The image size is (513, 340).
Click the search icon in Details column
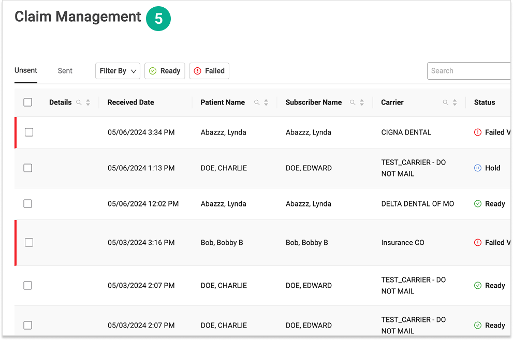pyautogui.click(x=79, y=102)
